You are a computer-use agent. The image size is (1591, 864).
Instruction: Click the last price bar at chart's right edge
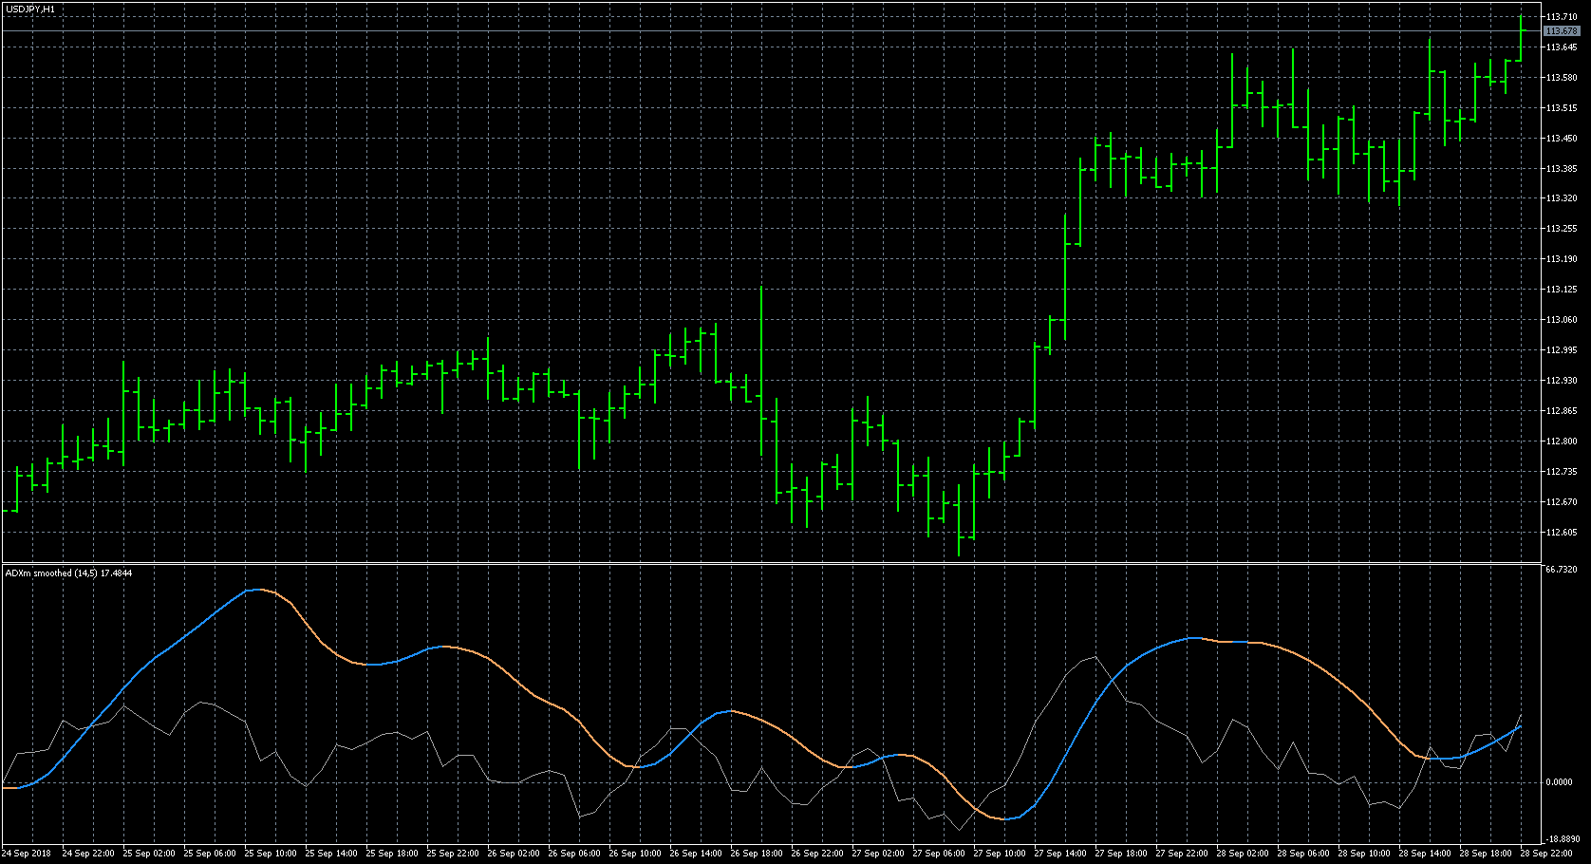click(1521, 37)
